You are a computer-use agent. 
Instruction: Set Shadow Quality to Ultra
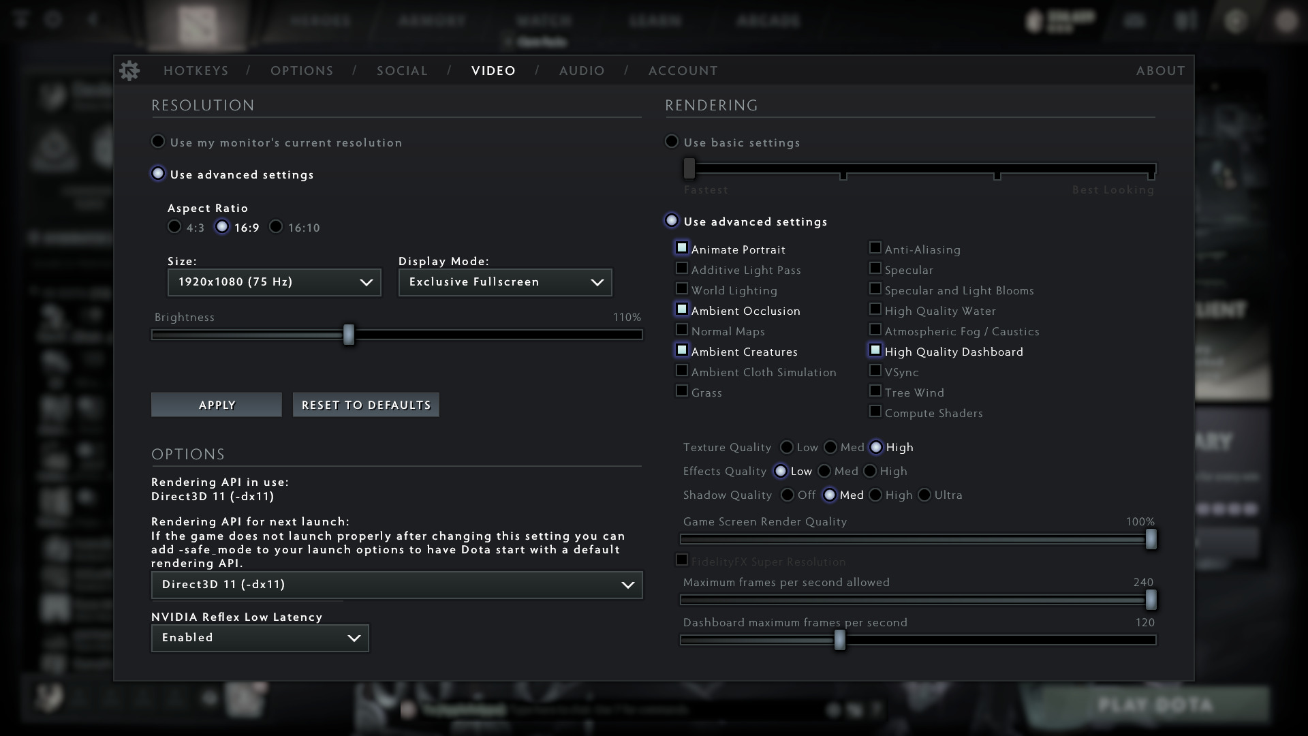(x=924, y=495)
